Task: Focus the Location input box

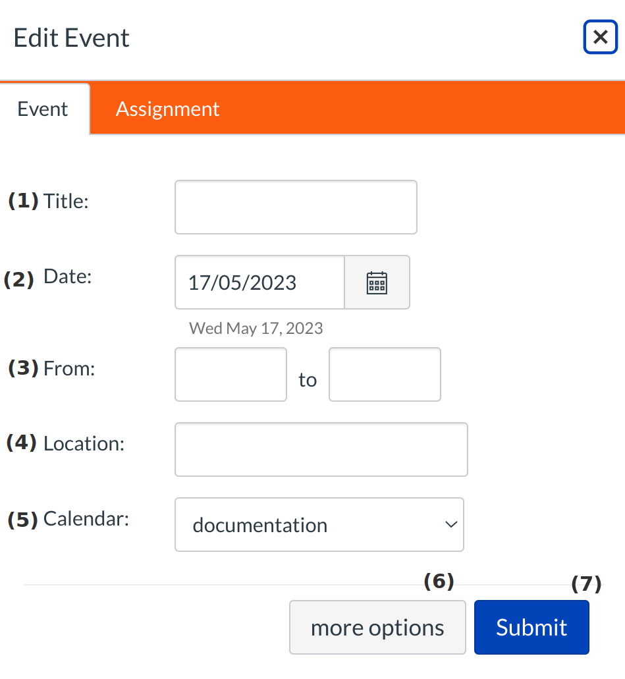Action: tap(321, 449)
